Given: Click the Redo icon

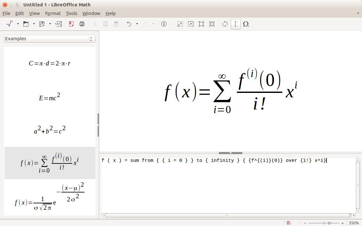Looking at the screenshot, I should point(145,24).
